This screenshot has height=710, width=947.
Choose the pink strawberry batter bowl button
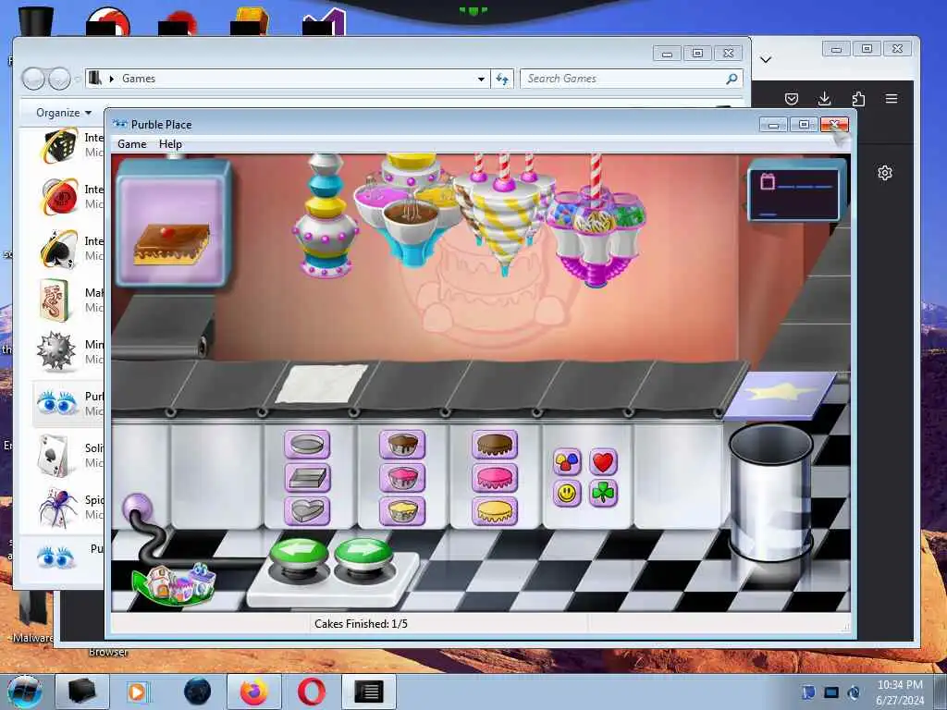click(402, 478)
